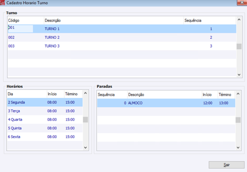Click the 15:00 end time for Quarta

(70, 120)
